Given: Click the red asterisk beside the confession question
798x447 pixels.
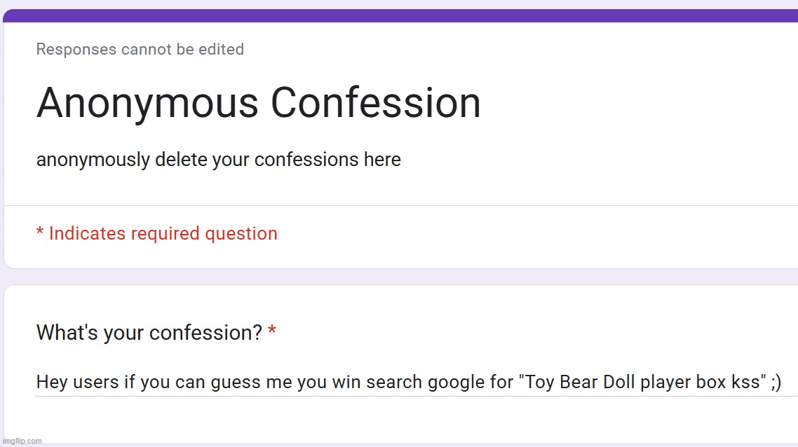Looking at the screenshot, I should coord(272,331).
